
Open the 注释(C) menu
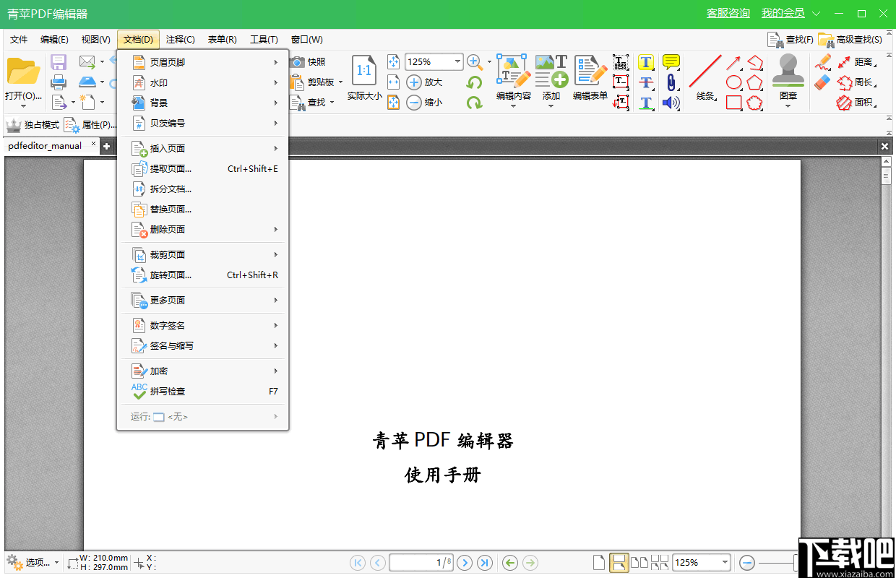179,39
